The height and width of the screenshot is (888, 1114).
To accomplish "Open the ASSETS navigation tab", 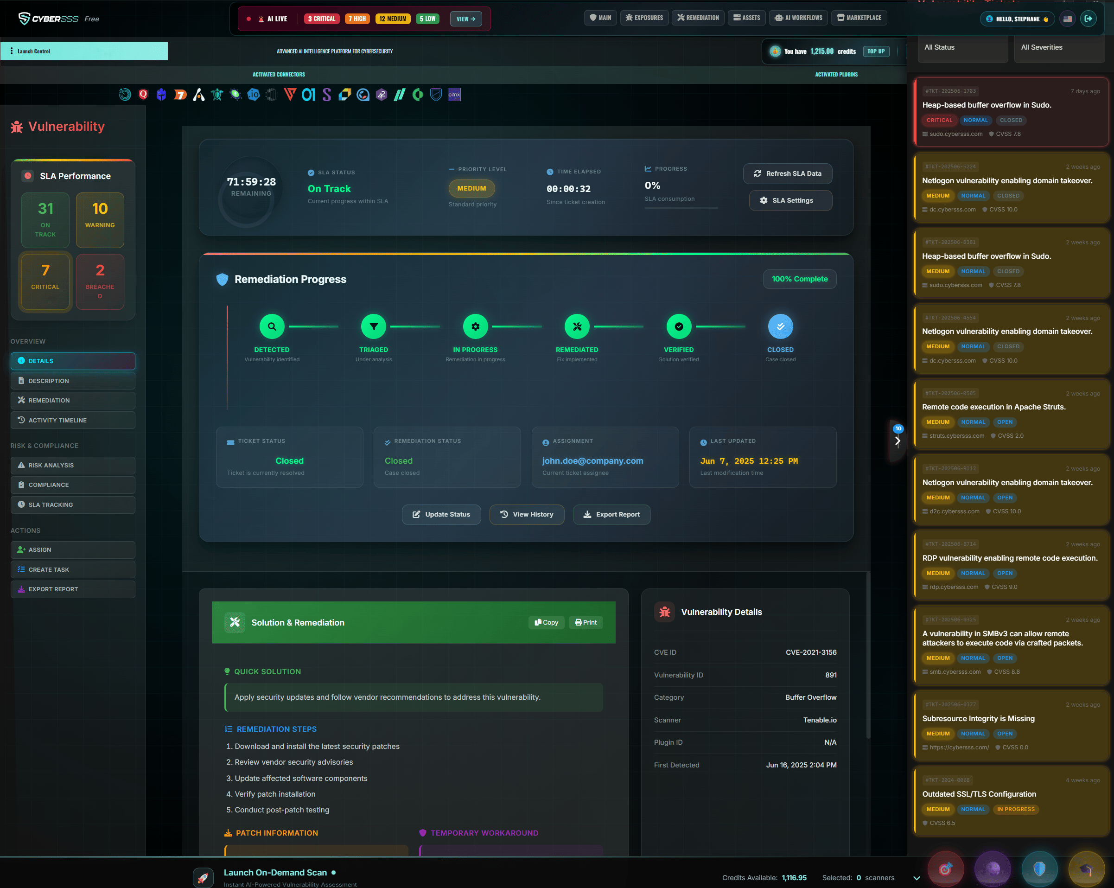I will tap(747, 18).
